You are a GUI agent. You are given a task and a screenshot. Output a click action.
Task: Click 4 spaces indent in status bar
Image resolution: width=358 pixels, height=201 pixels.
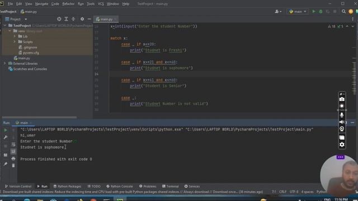[307, 192]
